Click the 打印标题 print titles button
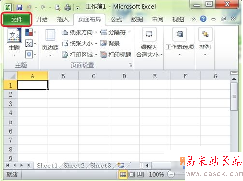 pyautogui.click(x=115, y=55)
